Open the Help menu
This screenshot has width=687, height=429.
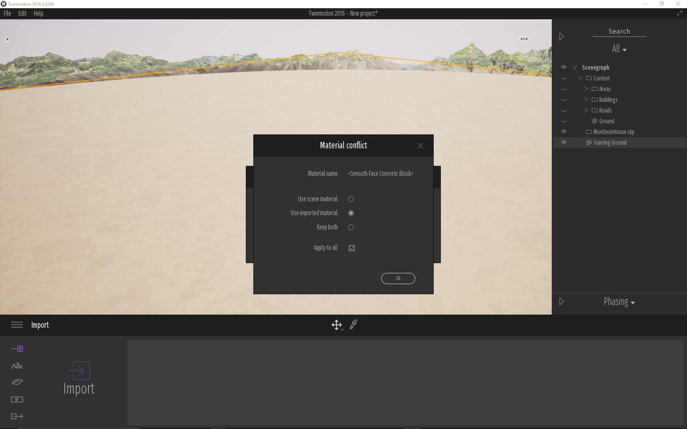[x=38, y=13]
